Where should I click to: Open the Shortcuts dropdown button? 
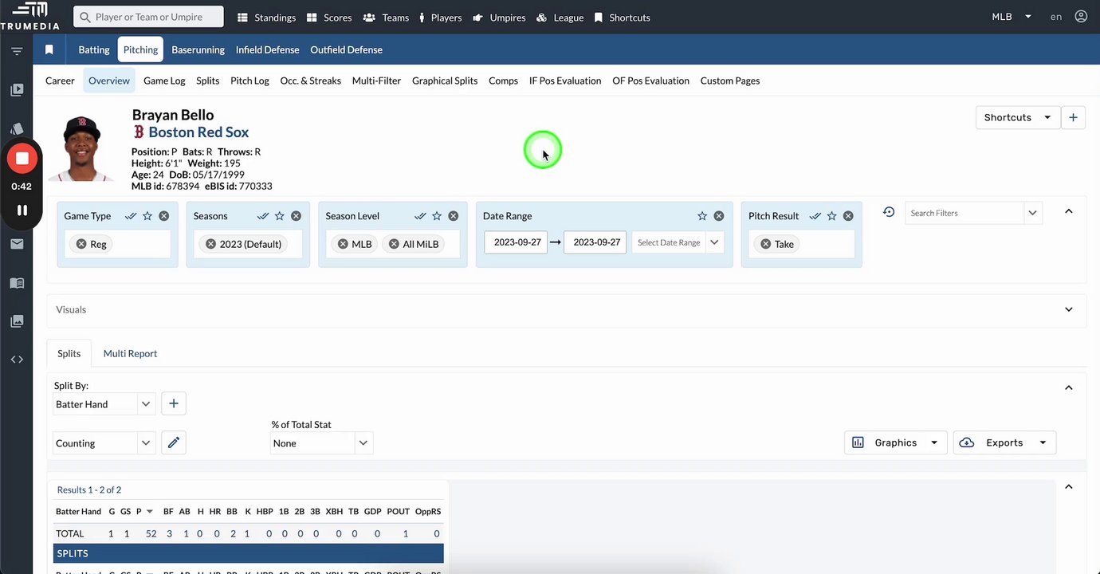click(x=1018, y=117)
